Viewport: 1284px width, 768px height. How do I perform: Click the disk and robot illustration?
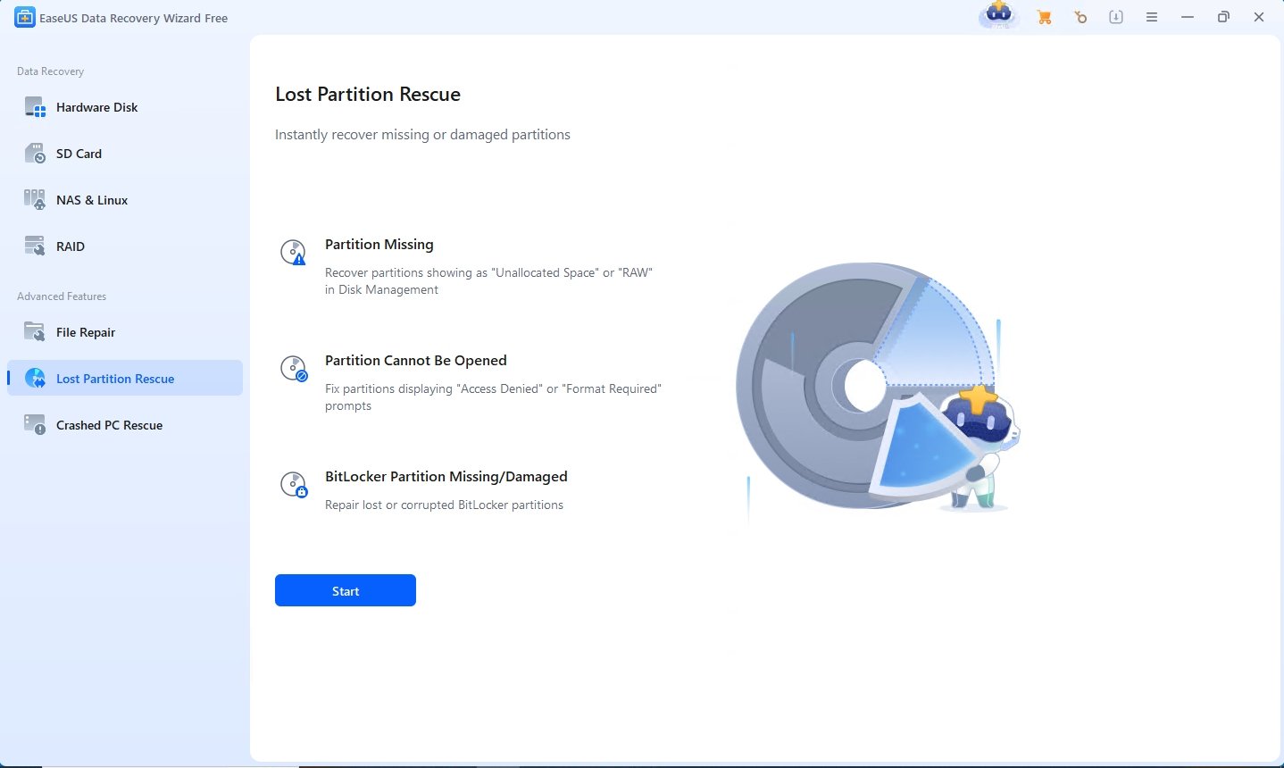(875, 388)
